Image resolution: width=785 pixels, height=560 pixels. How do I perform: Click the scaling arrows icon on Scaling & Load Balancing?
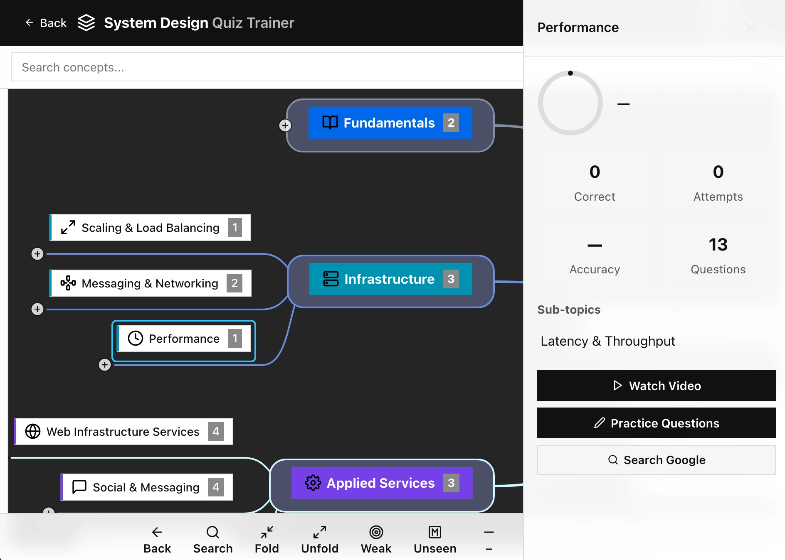coord(67,227)
